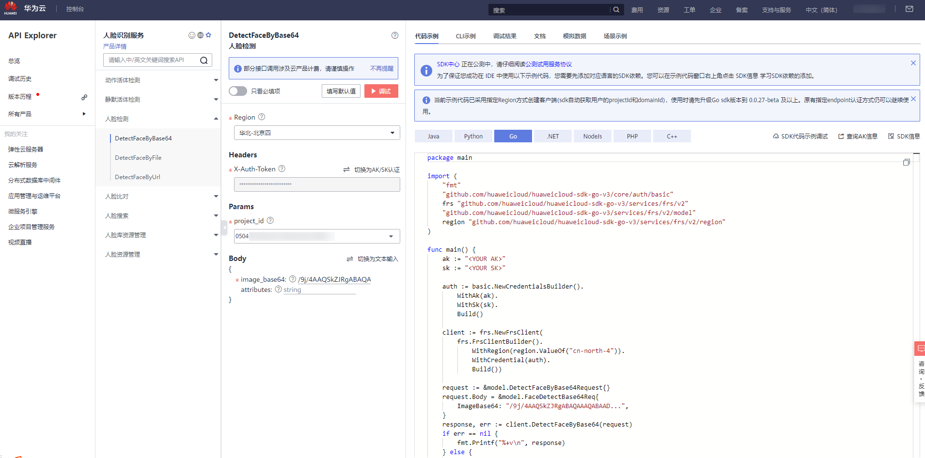Screen dimensions: 925x458
Task: Open 调试历史 in sidebar
Action: 20,79
